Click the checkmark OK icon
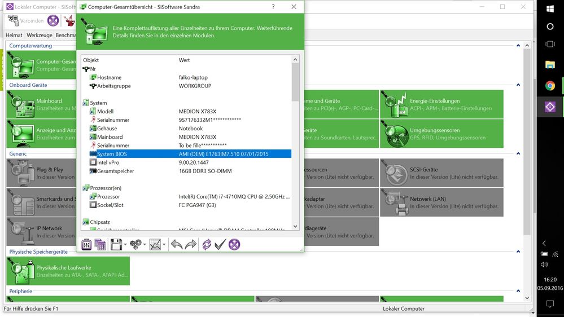The height and width of the screenshot is (317, 564). 220,244
